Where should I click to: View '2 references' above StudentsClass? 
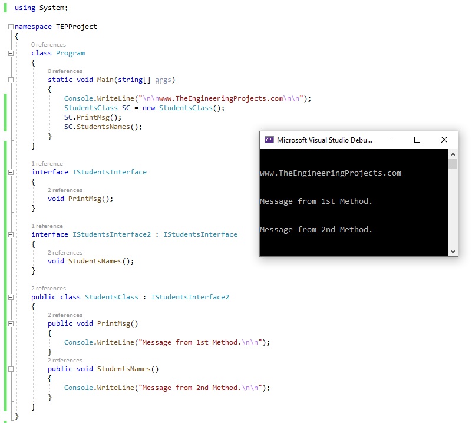(48, 288)
